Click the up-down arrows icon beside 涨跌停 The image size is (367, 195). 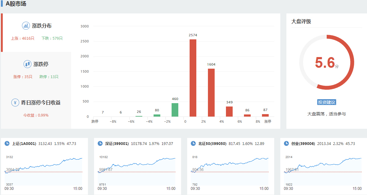point(27,64)
